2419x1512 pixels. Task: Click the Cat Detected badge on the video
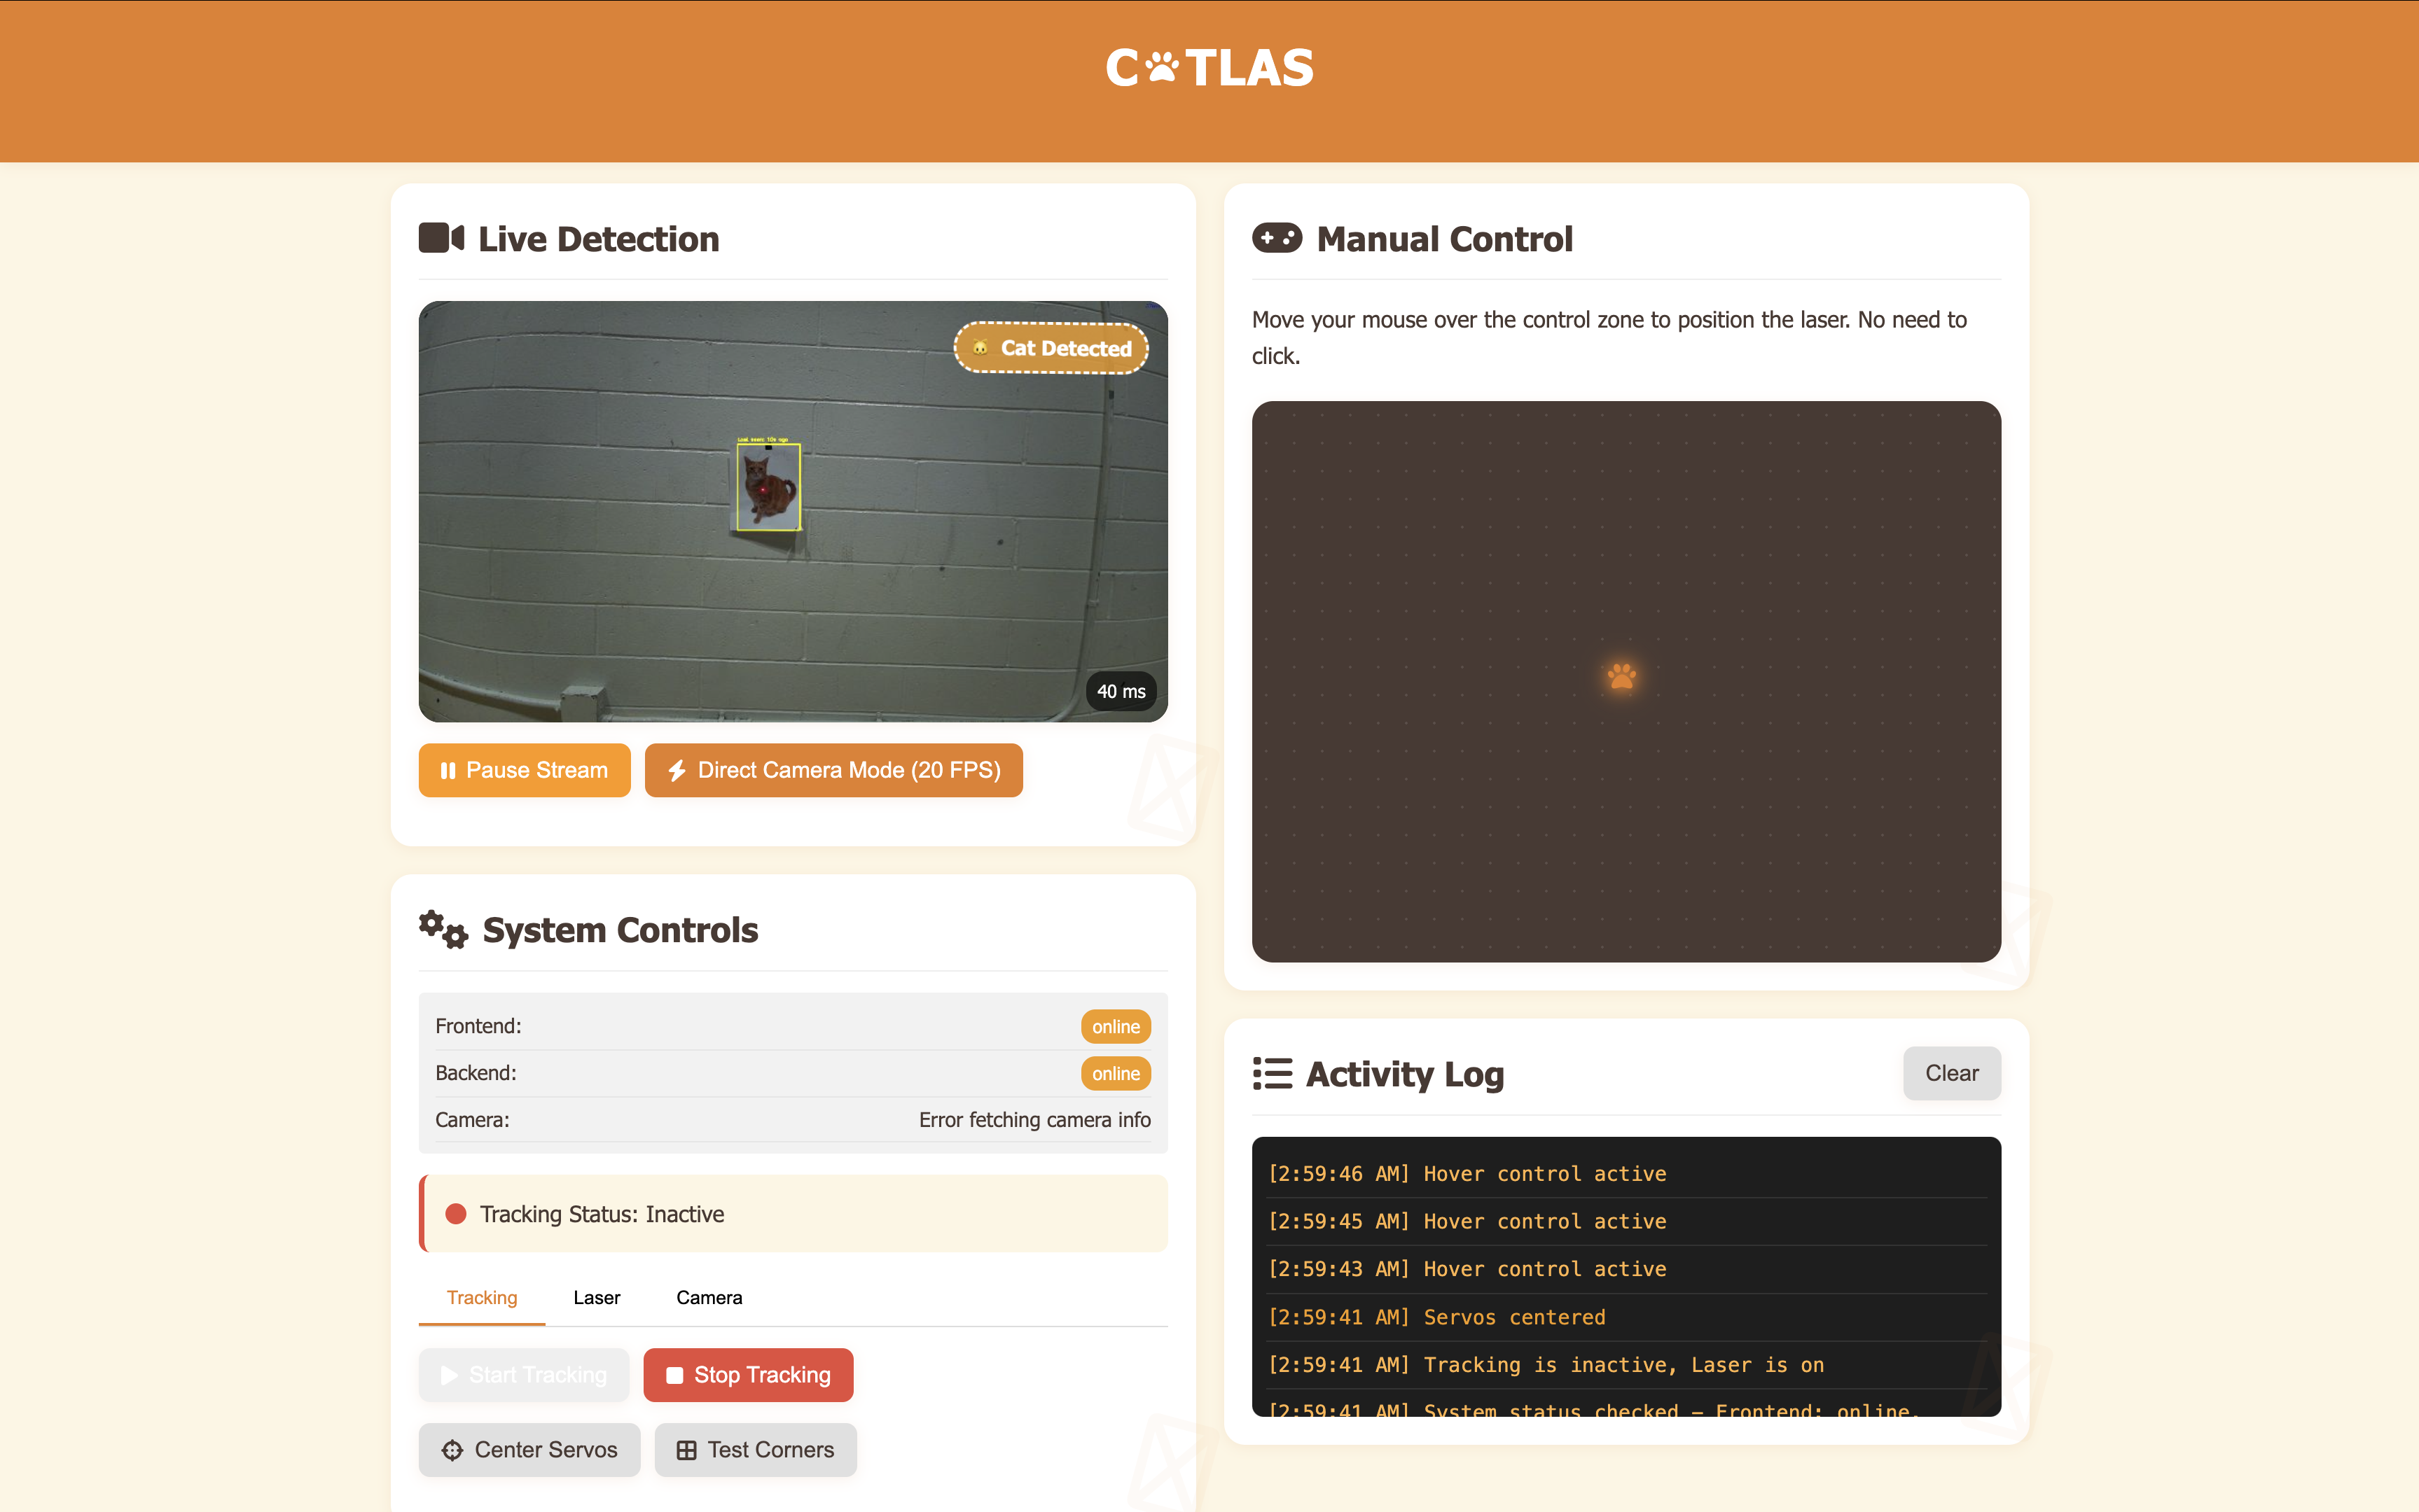1051,348
